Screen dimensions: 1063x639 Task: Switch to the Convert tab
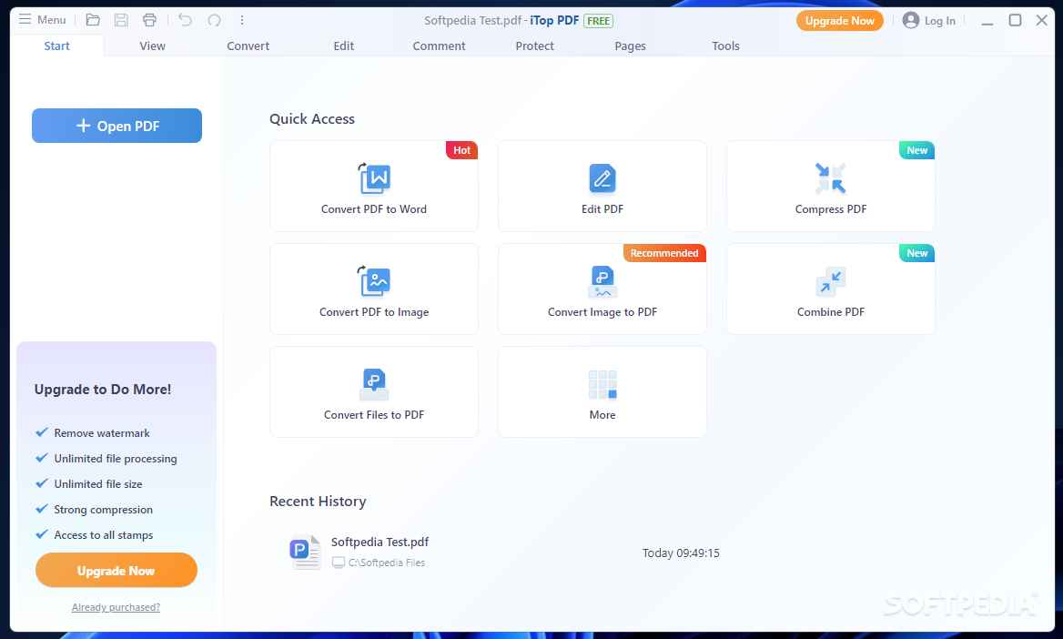(x=248, y=46)
